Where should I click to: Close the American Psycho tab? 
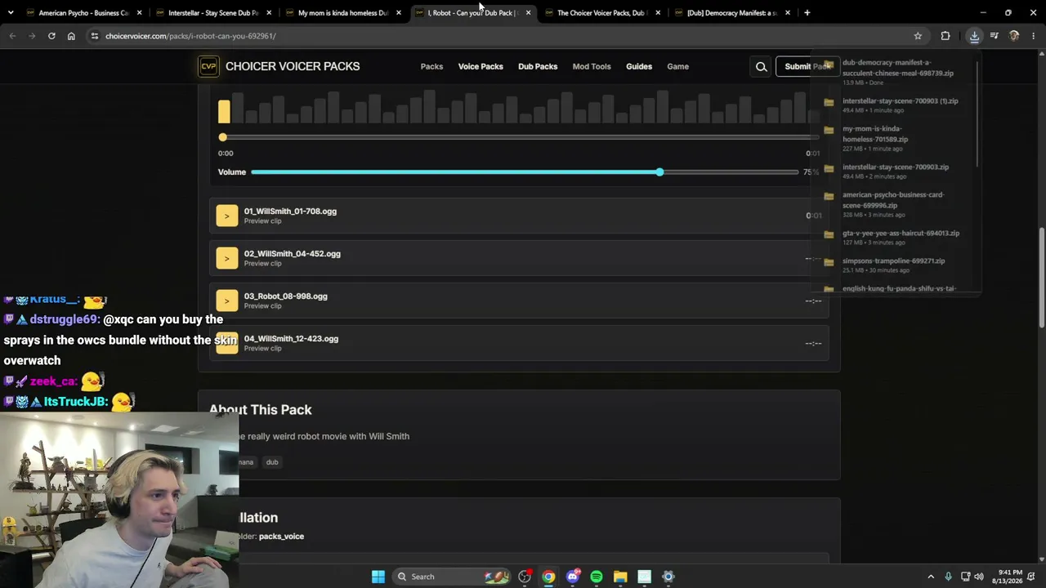(139, 13)
